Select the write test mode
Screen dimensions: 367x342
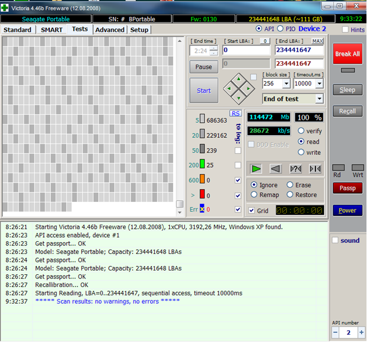pos(301,152)
